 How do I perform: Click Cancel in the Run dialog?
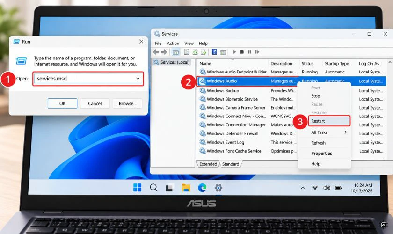pyautogui.click(x=95, y=103)
